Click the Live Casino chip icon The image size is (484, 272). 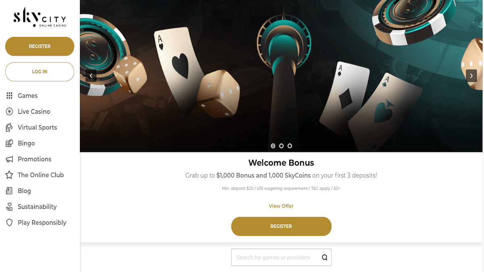(10, 112)
